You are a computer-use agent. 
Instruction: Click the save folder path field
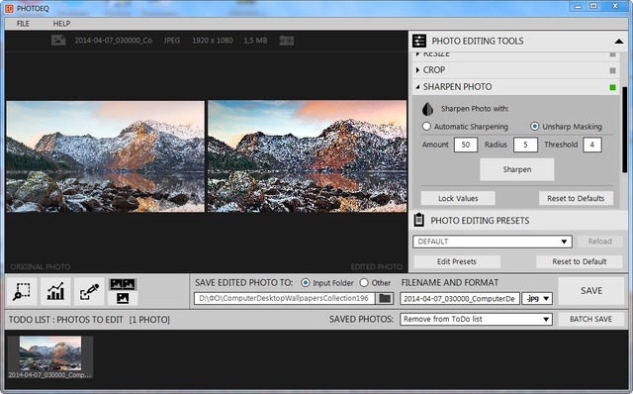(285, 299)
